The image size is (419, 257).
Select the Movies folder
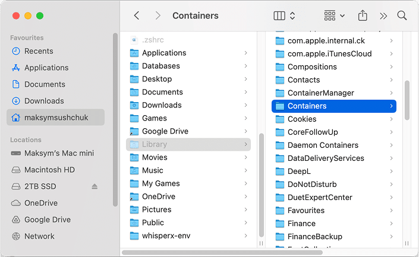pyautogui.click(x=188, y=157)
